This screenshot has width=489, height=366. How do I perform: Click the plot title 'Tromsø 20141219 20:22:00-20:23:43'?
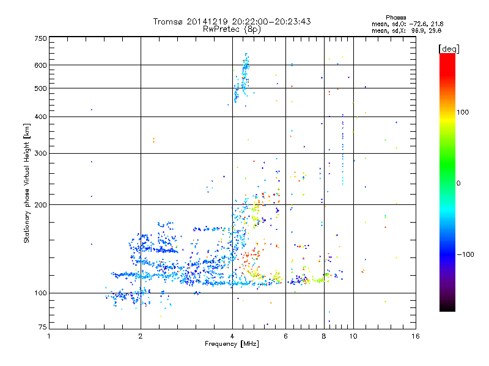232,21
